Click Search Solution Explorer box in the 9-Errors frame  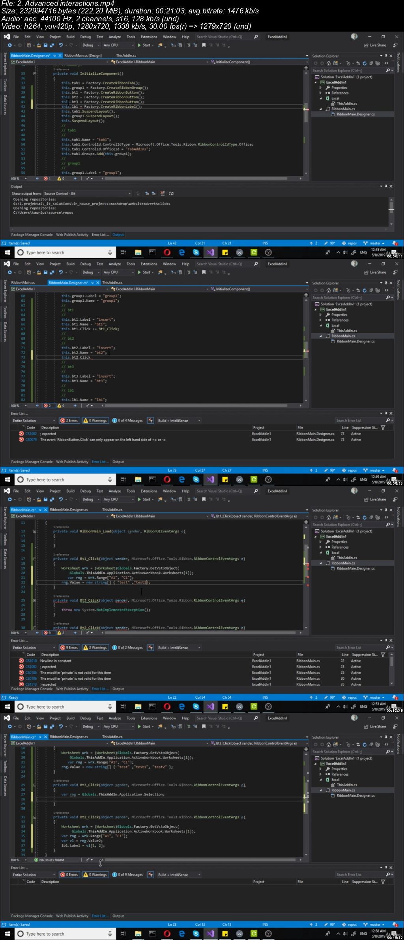tap(349, 525)
